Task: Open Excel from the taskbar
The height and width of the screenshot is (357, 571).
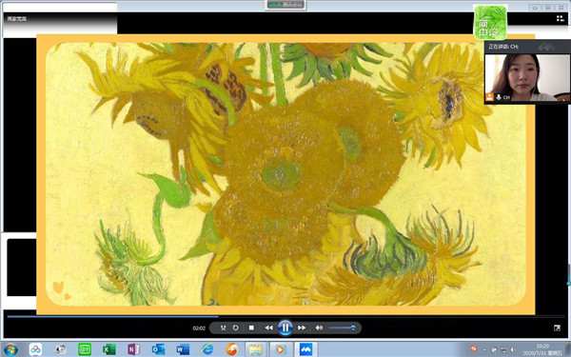Action: 108,349
